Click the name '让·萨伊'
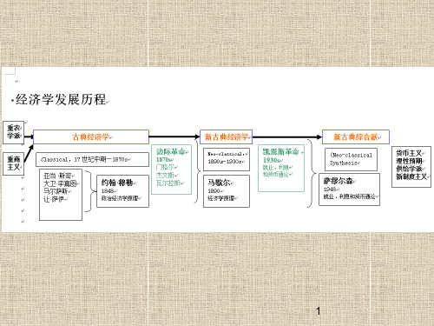 [54, 199]
